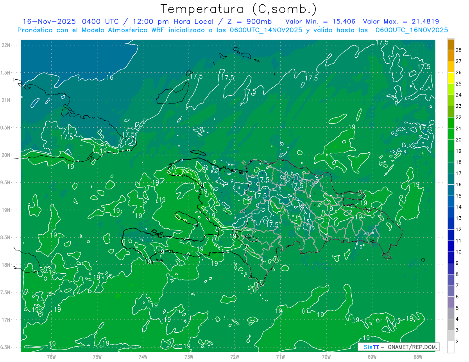
Task: Click the "2" legend scale label
Action: tap(457, 341)
